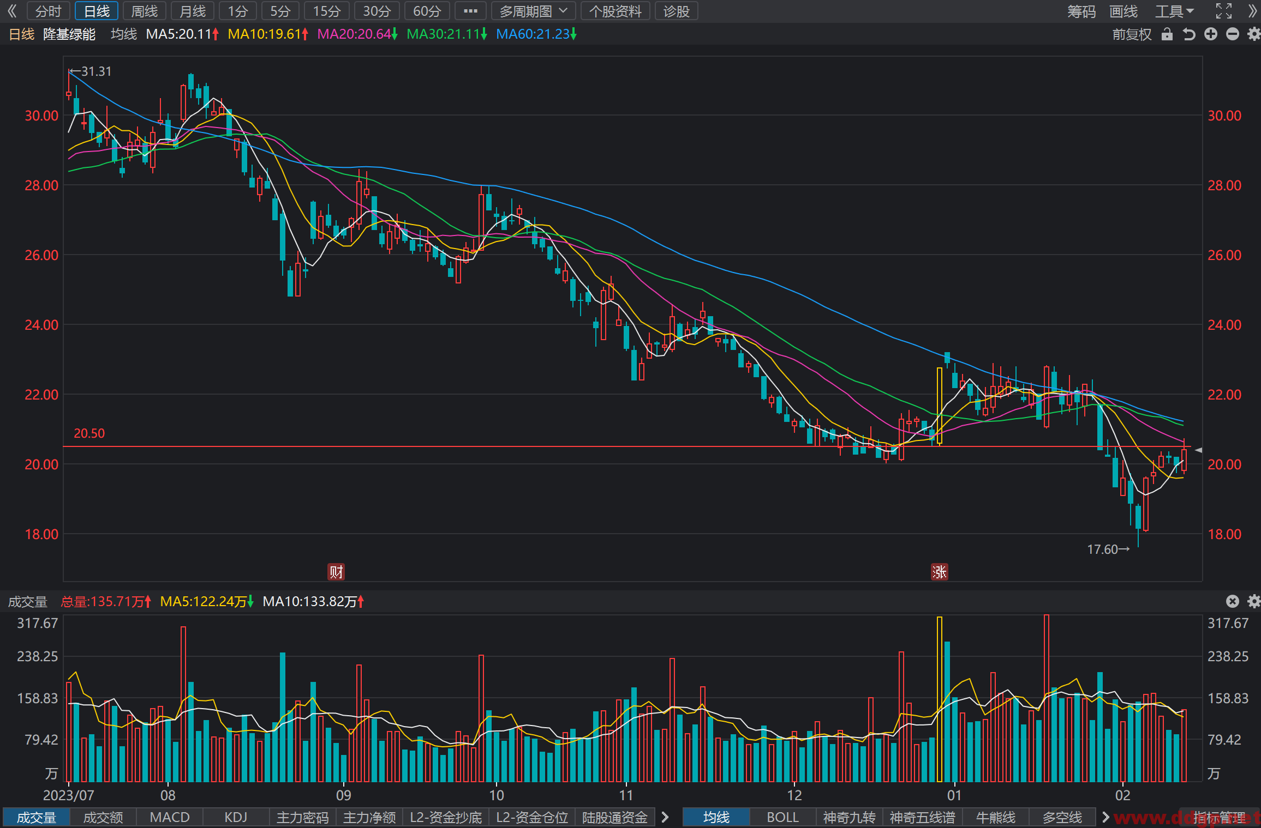This screenshot has height=828, width=1261.
Task: Click the 诊股 button
Action: [x=677, y=11]
